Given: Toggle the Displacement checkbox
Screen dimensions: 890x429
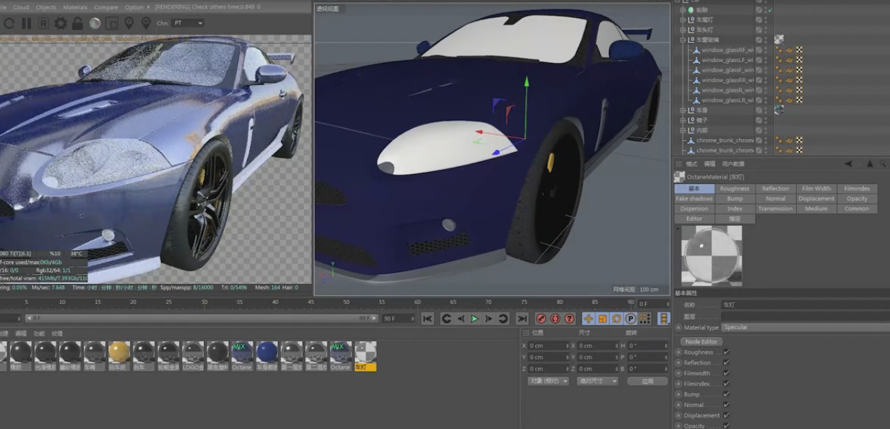Looking at the screenshot, I should coord(726,415).
